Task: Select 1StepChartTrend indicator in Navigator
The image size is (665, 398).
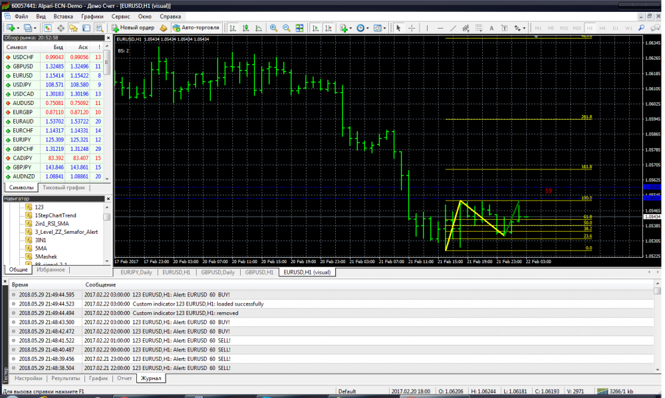Action: click(56, 215)
